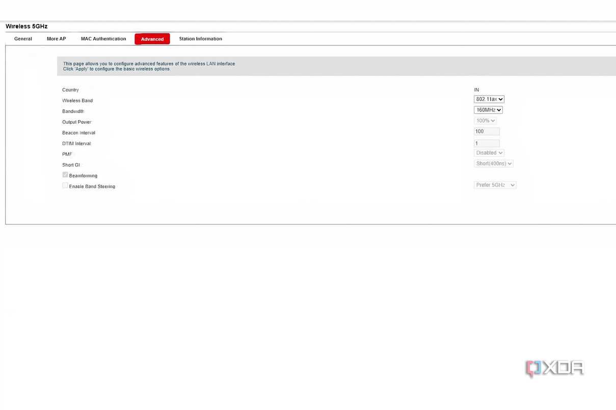This screenshot has height=410, width=616.
Task: Open the Station Information tab
Action: [x=200, y=39]
